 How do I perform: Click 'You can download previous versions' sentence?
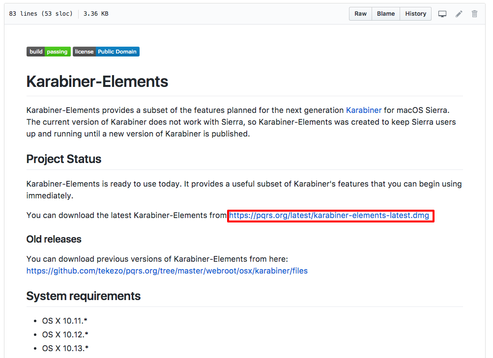tap(157, 259)
